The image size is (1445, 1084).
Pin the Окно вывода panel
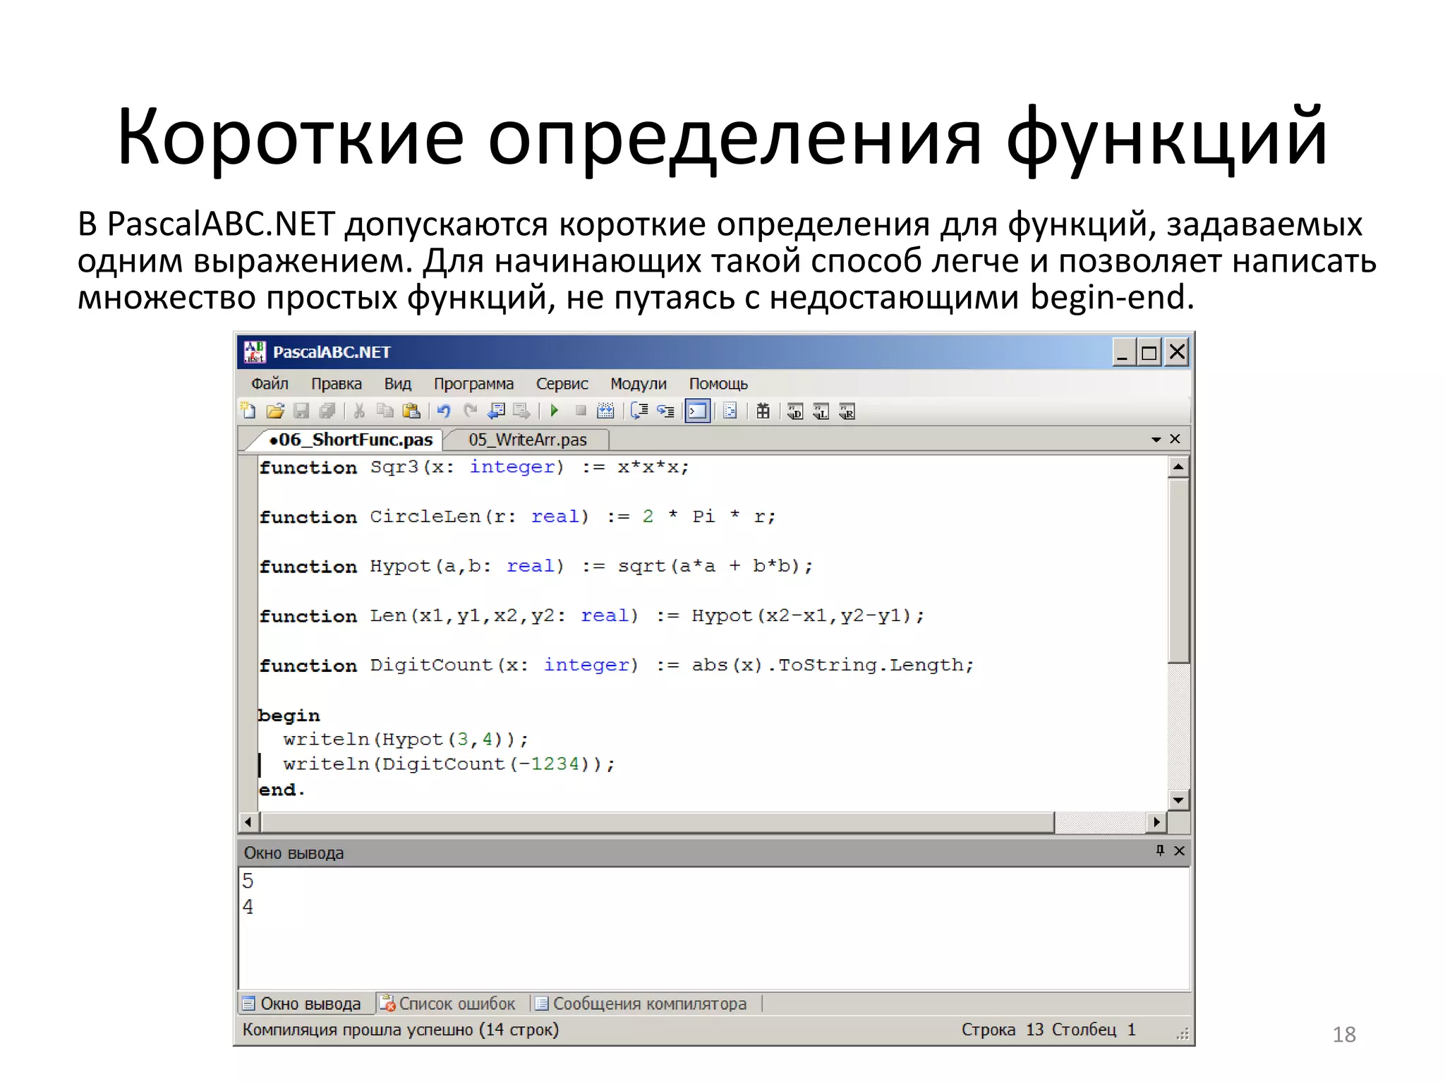(x=1160, y=850)
